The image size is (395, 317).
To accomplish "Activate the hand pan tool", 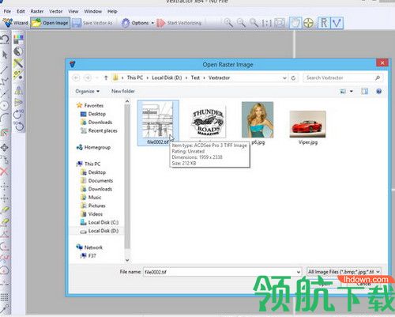I will 295,23.
